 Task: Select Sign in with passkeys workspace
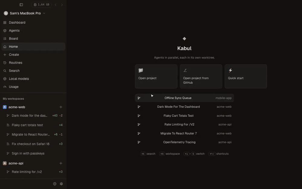pyautogui.click(x=34, y=153)
